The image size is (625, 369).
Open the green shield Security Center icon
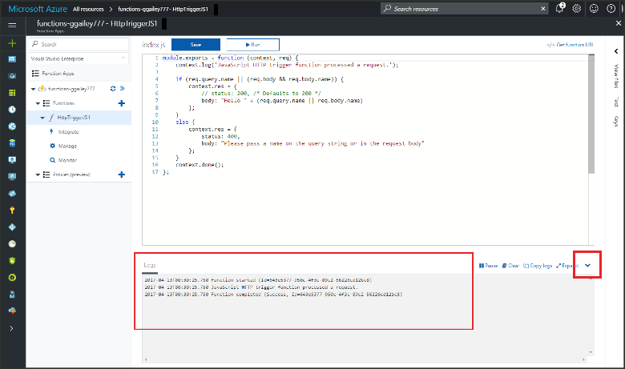pos(12,261)
